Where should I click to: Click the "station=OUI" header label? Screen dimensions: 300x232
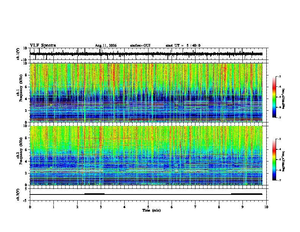pos(140,45)
